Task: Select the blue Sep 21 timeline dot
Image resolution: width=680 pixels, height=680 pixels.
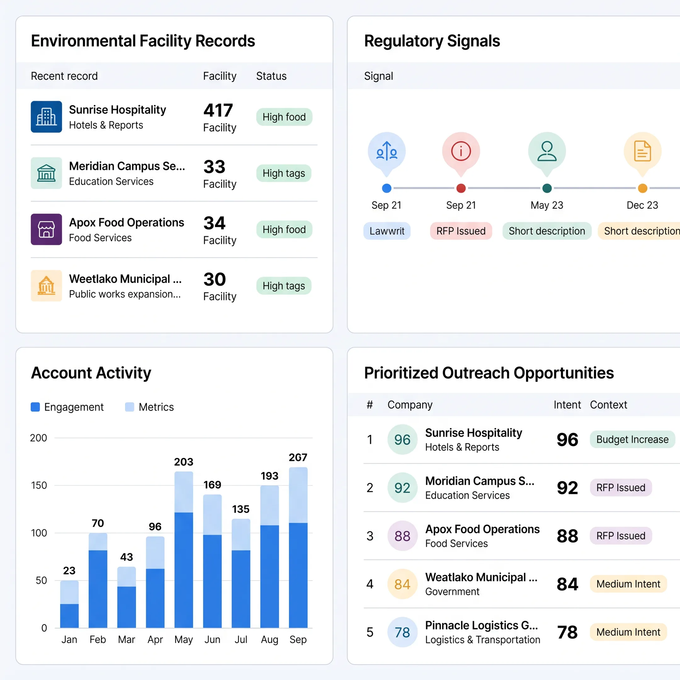Action: [x=387, y=188]
